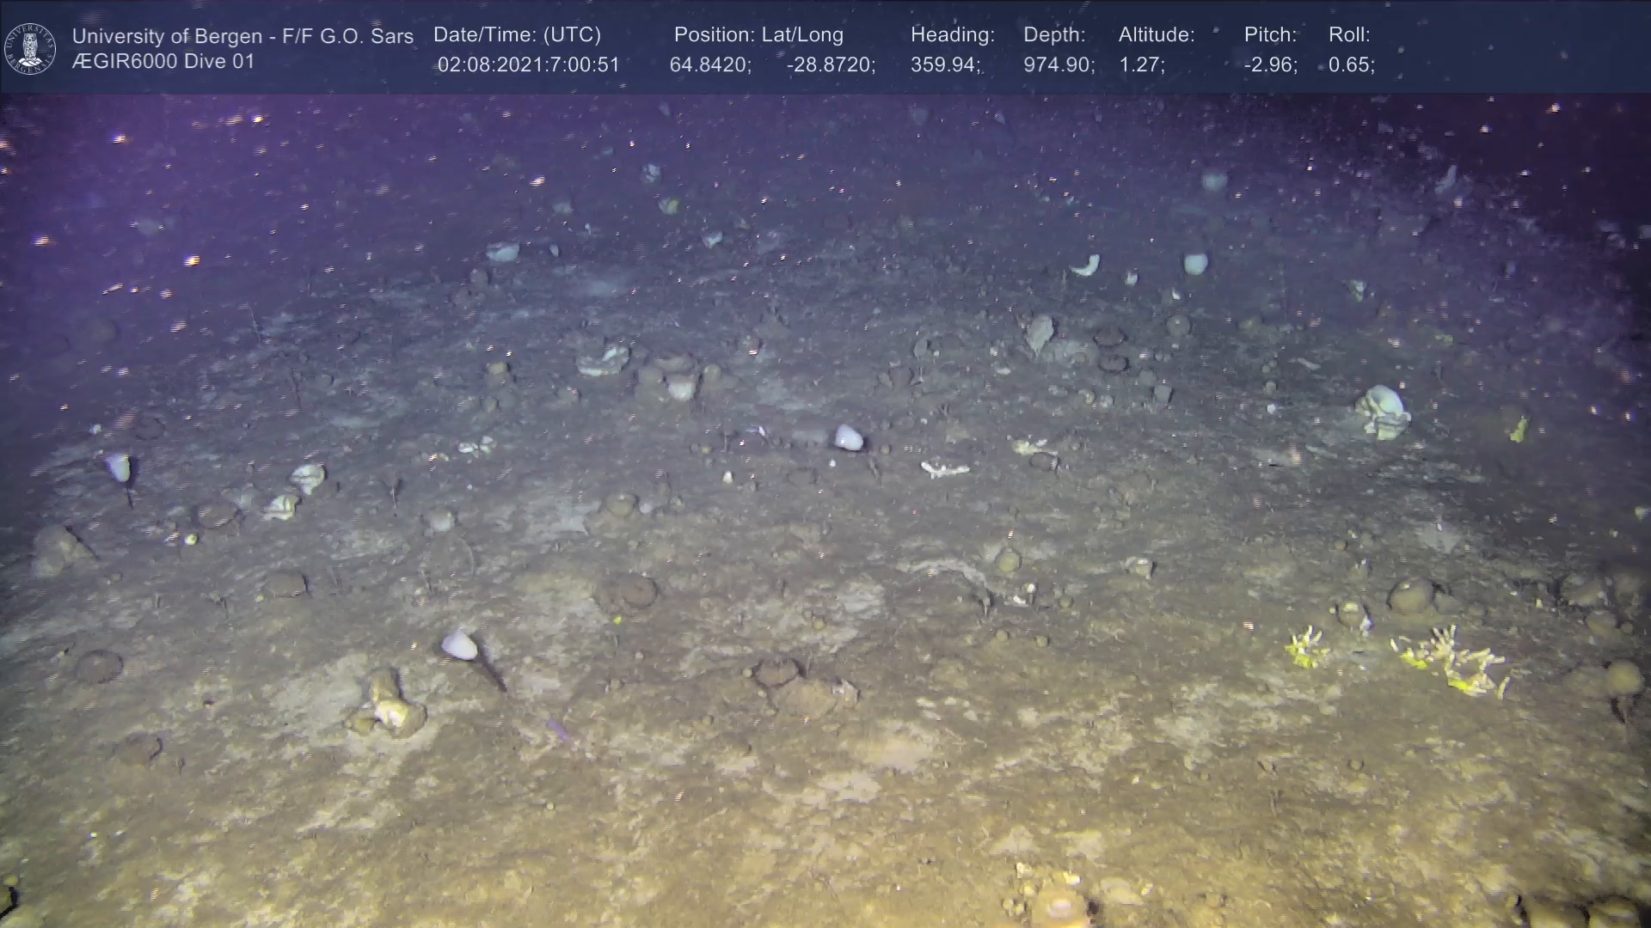Viewport: 1651px width, 928px height.
Task: Click the yellow branching coral on the seafloor
Action: click(x=1453, y=657)
